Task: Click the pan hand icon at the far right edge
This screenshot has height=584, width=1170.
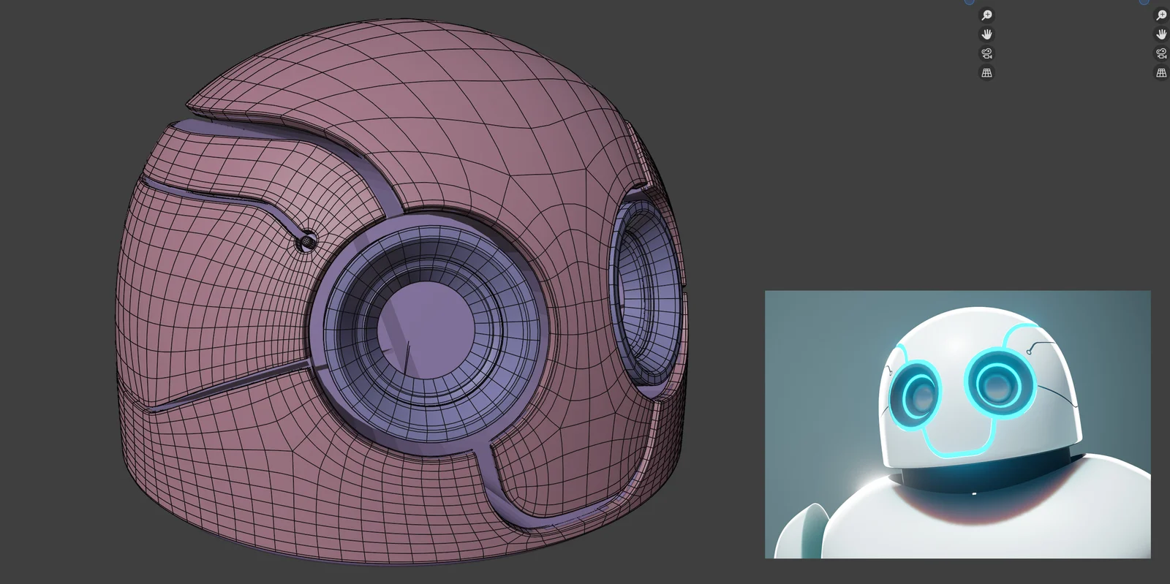Action: [1161, 34]
